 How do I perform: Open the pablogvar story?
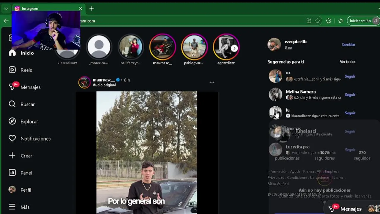[194, 47]
